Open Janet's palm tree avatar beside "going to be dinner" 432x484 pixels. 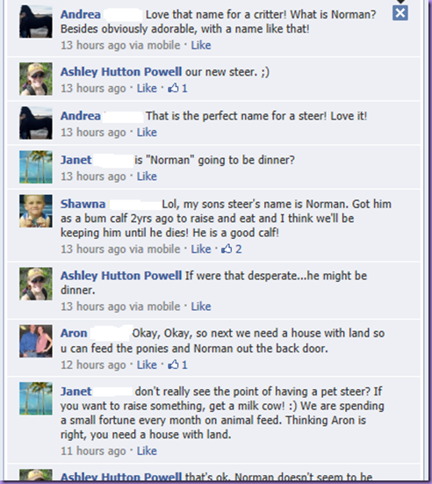[36, 167]
